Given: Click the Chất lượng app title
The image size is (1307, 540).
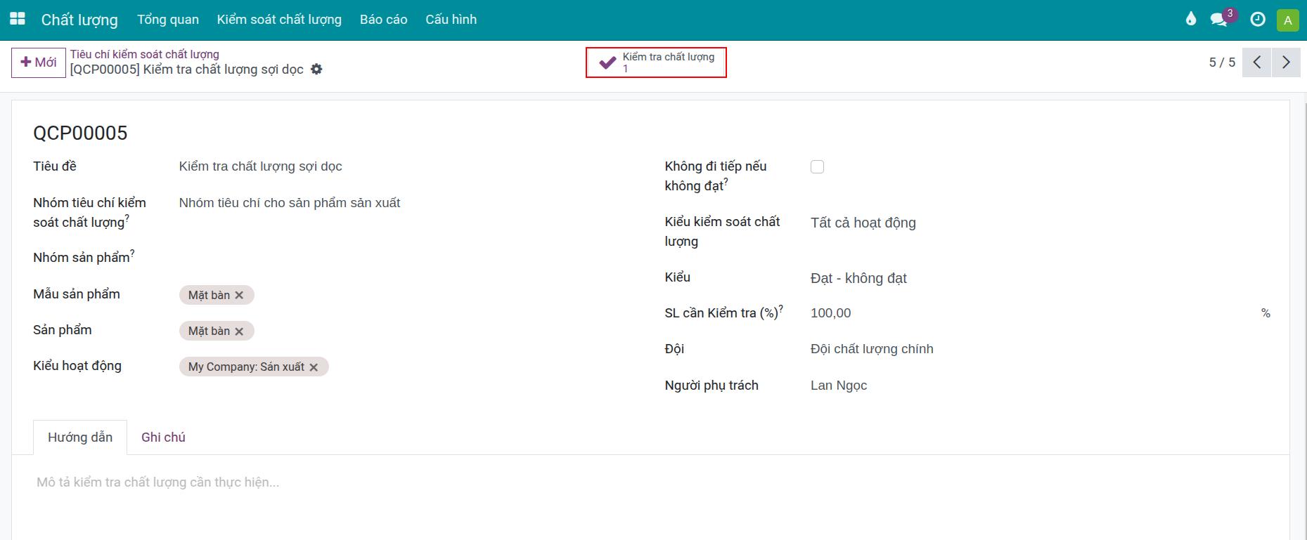Looking at the screenshot, I should (79, 20).
